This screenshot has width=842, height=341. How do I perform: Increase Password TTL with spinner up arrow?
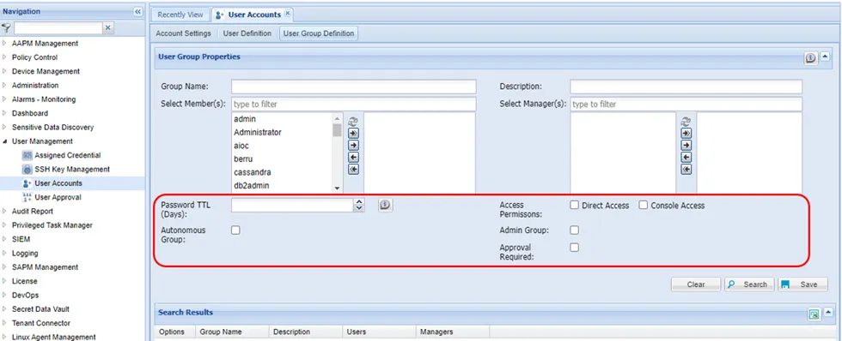pos(359,202)
